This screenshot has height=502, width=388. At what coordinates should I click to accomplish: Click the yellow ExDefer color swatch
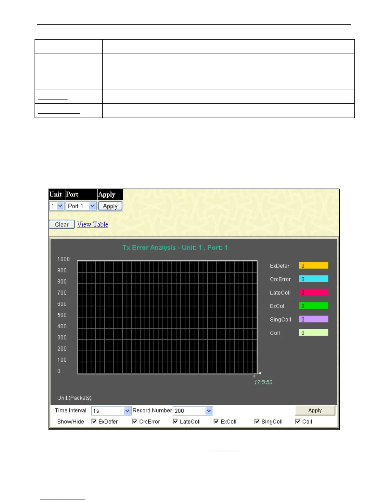pos(314,266)
